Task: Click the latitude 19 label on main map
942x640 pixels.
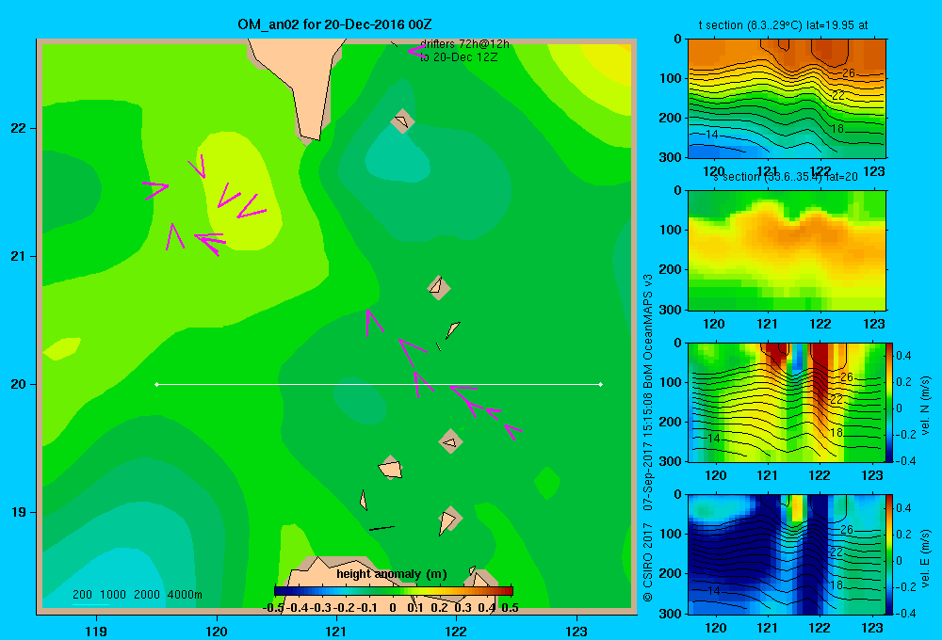Action: [19, 512]
